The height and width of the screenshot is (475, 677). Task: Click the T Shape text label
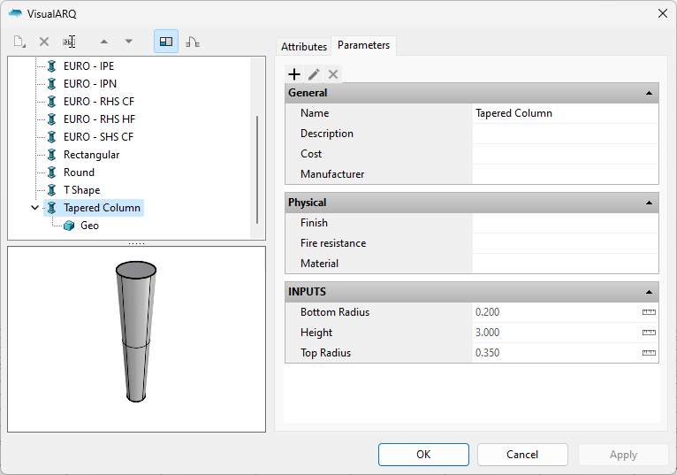point(81,190)
